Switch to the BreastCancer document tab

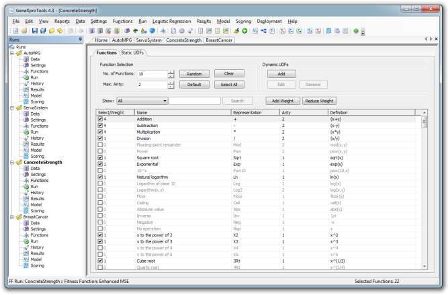[x=219, y=40]
